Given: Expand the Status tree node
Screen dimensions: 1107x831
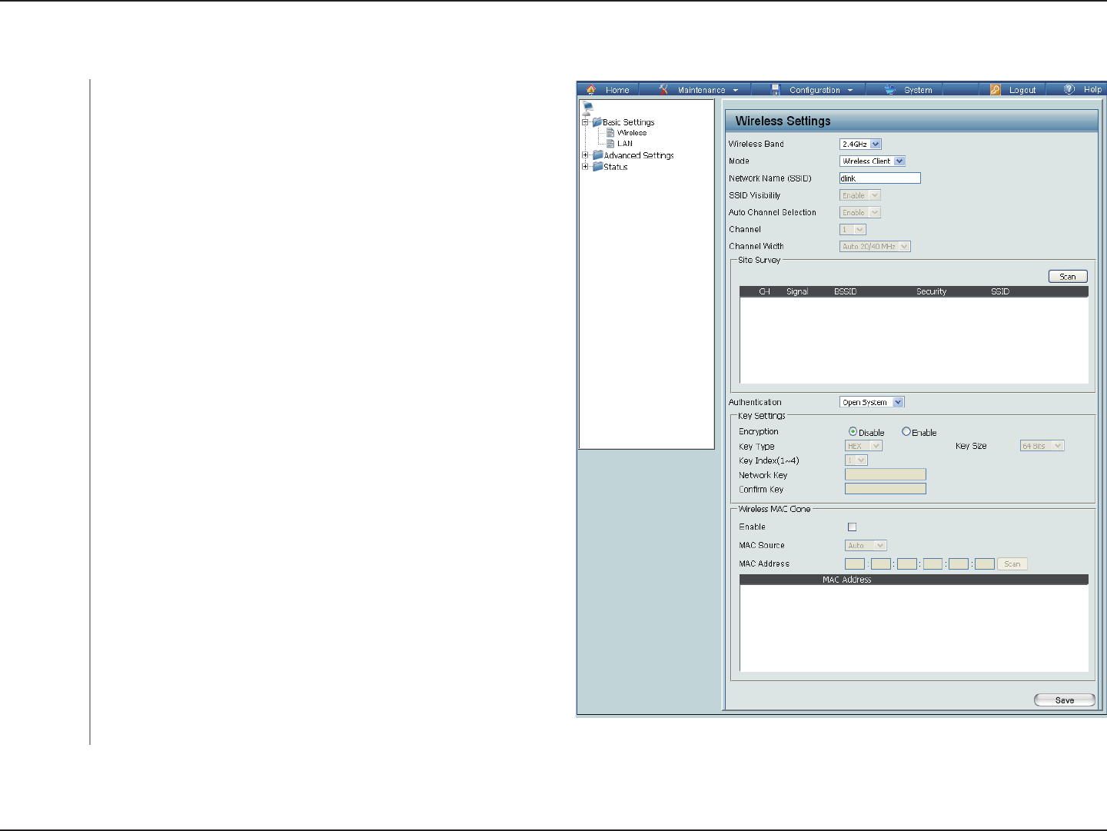Looking at the screenshot, I should (x=585, y=166).
